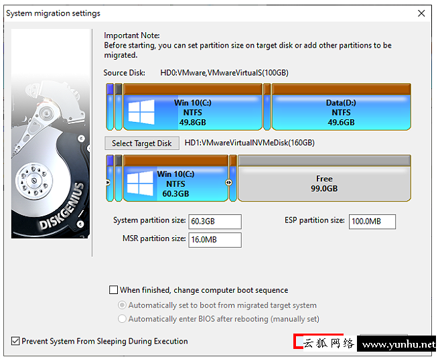438x359 pixels.
Task: Tick 'When finished, change computer boot sequence' checkbox
Action: [113, 290]
